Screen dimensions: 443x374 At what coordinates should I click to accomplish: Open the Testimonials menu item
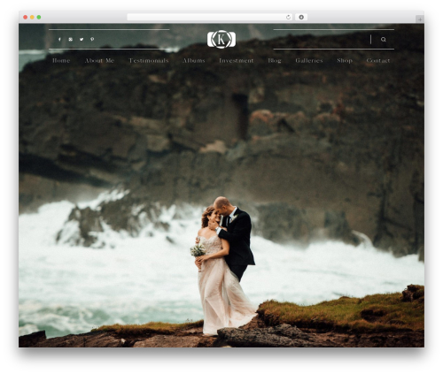[x=149, y=60]
